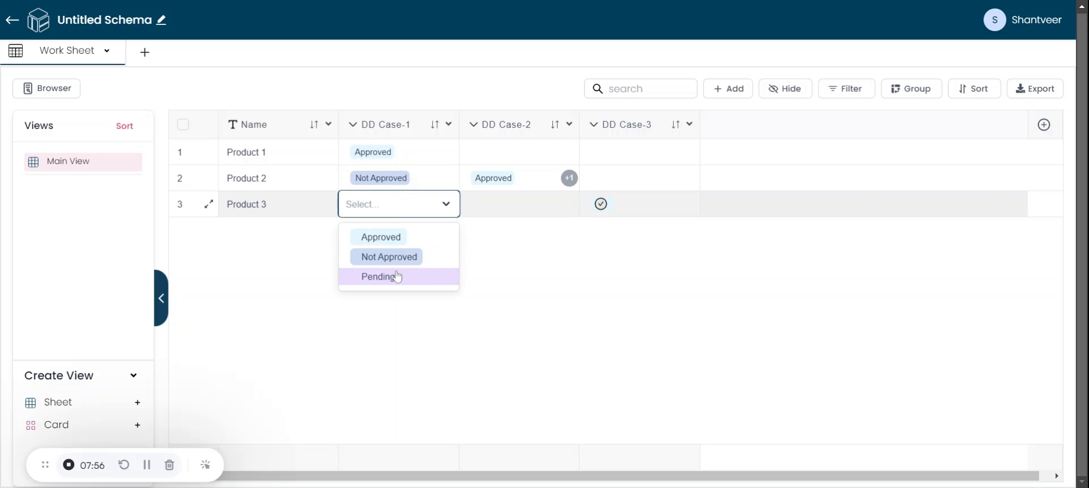This screenshot has width=1089, height=488.
Task: Open the Filter button
Action: 846,89
